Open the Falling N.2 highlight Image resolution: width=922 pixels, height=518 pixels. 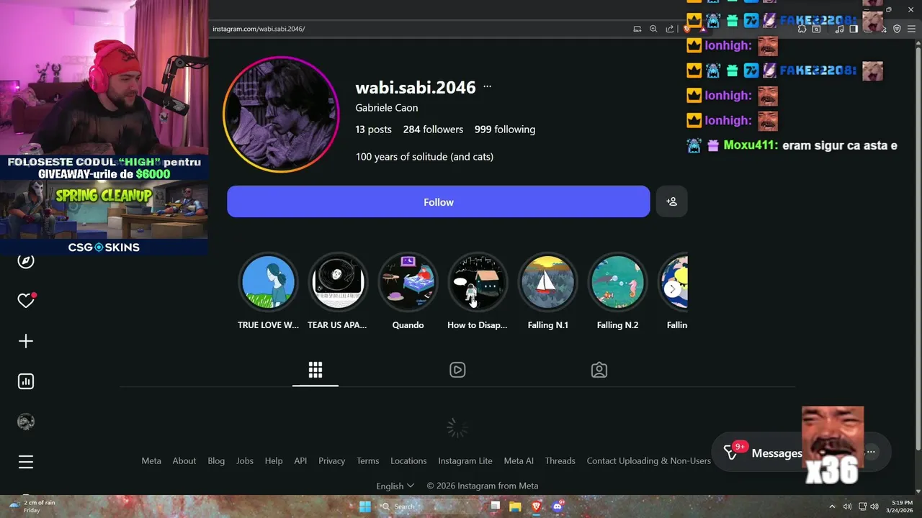[x=617, y=291]
